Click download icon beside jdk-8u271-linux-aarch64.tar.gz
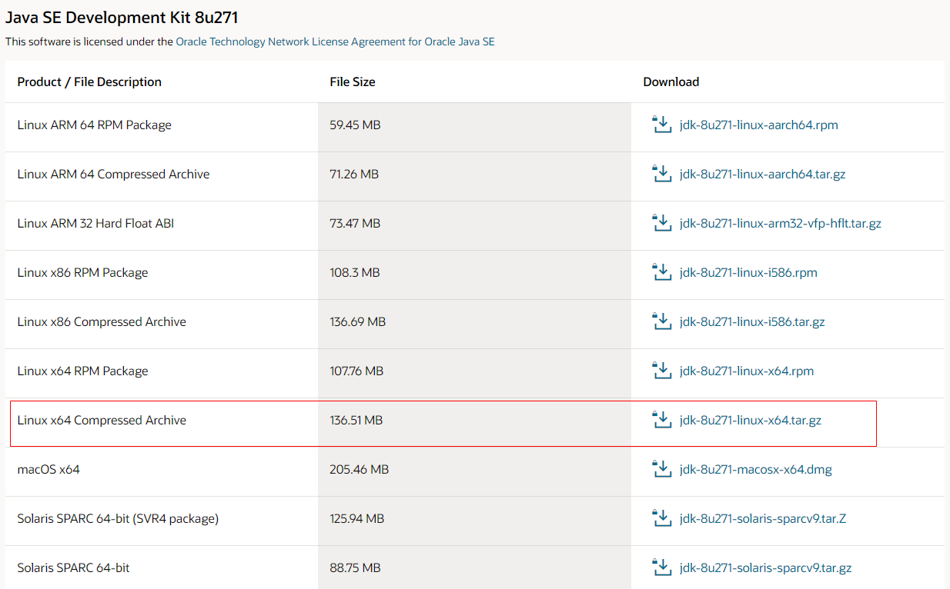The height and width of the screenshot is (589, 950). [x=662, y=174]
